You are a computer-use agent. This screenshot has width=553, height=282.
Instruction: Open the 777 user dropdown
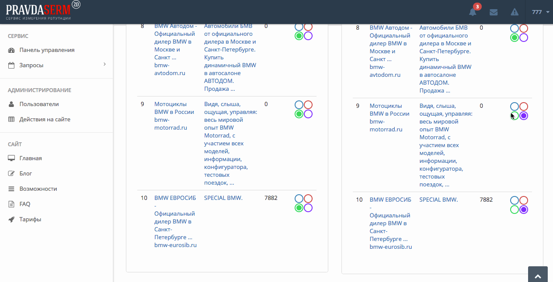(540, 12)
